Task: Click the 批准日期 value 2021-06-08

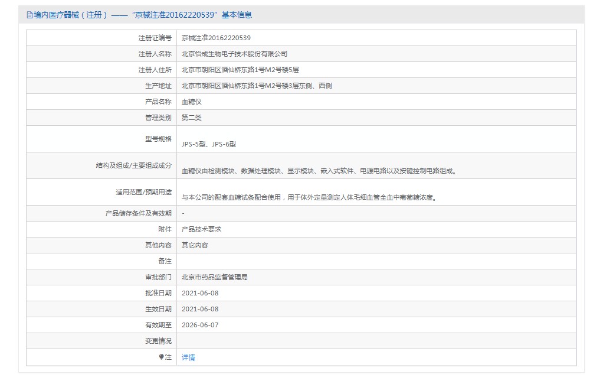Action: [x=200, y=293]
